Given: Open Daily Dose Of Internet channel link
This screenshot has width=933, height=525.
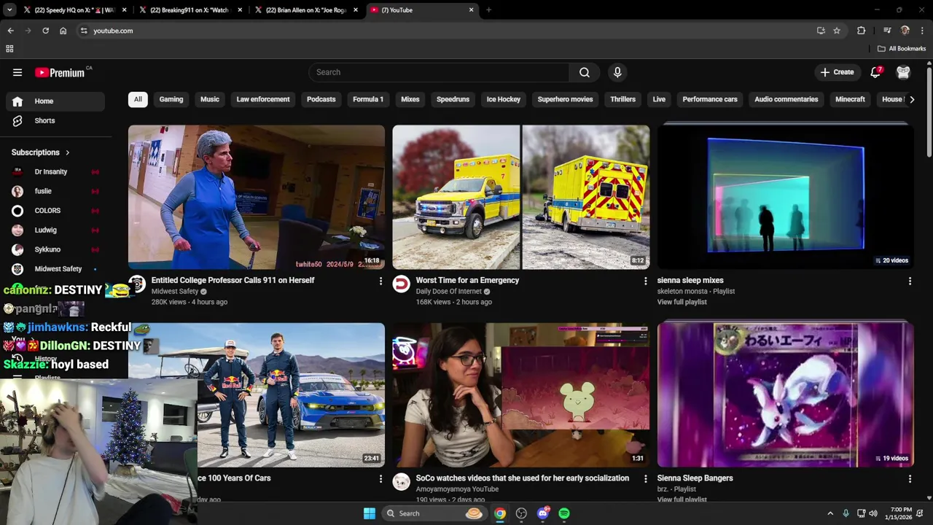Looking at the screenshot, I should coord(448,292).
